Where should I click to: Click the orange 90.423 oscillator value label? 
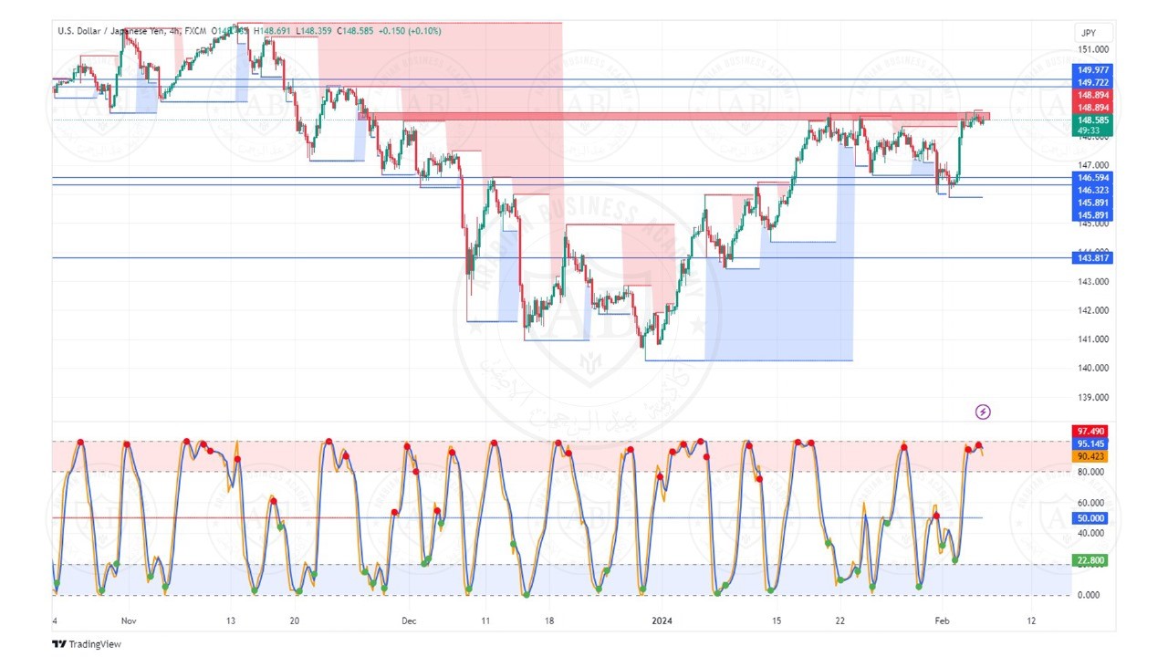pos(1090,456)
